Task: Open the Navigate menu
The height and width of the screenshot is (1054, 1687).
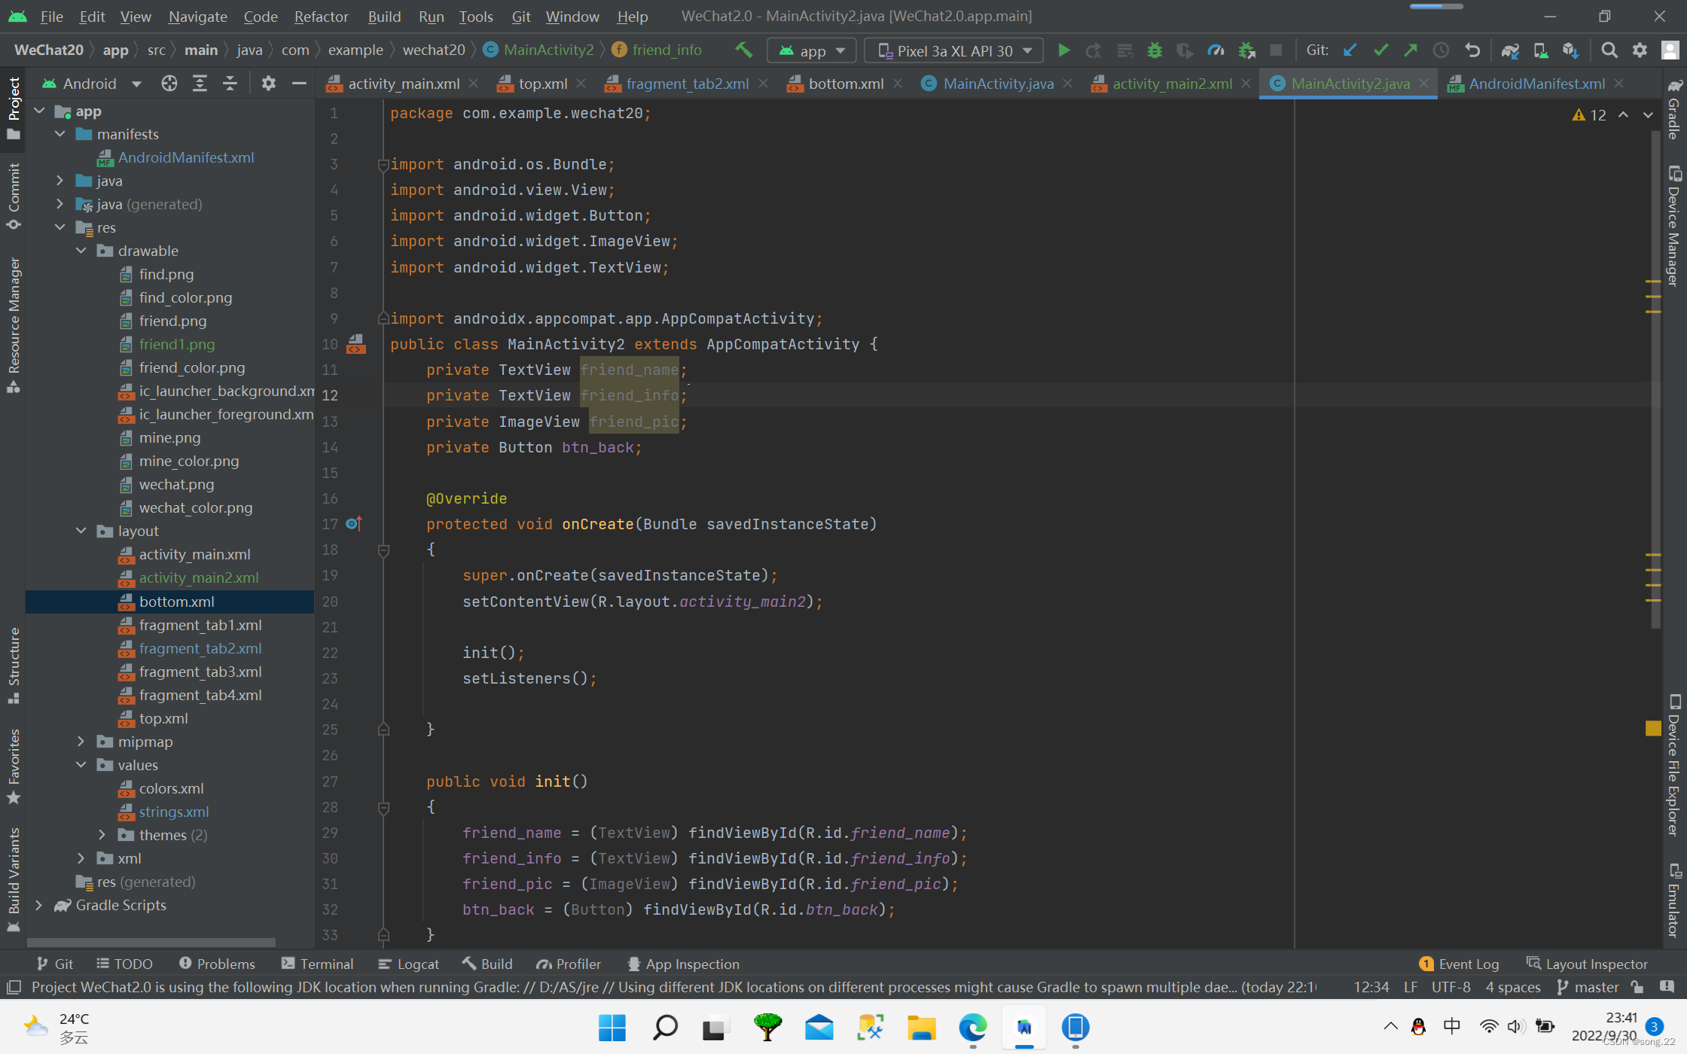Action: tap(197, 16)
